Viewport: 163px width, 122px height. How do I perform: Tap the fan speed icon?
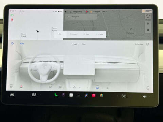pyautogui.click(x=74, y=87)
